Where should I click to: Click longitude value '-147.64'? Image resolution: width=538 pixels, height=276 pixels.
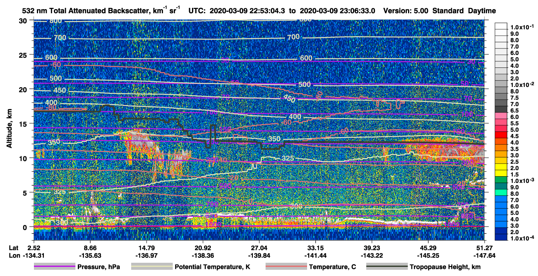485,255
